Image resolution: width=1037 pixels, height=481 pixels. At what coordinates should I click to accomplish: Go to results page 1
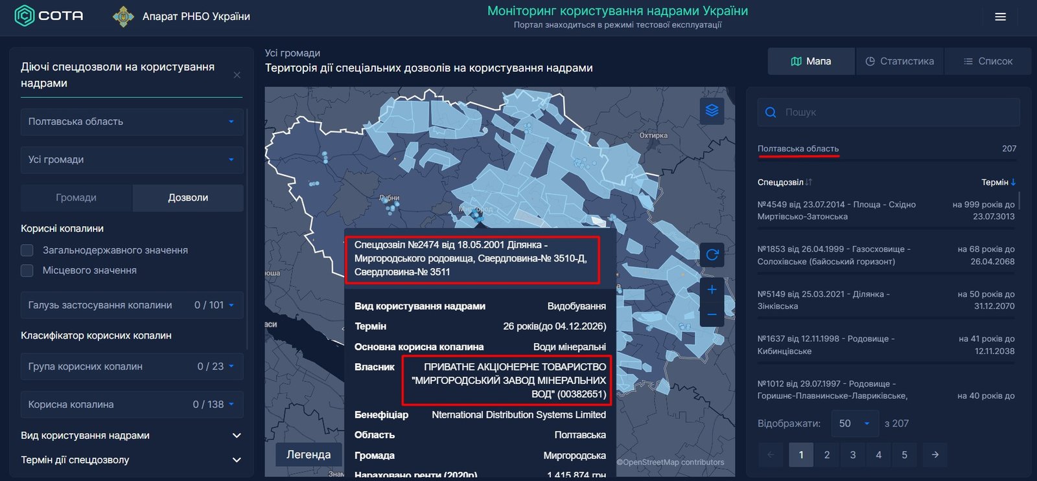point(801,455)
